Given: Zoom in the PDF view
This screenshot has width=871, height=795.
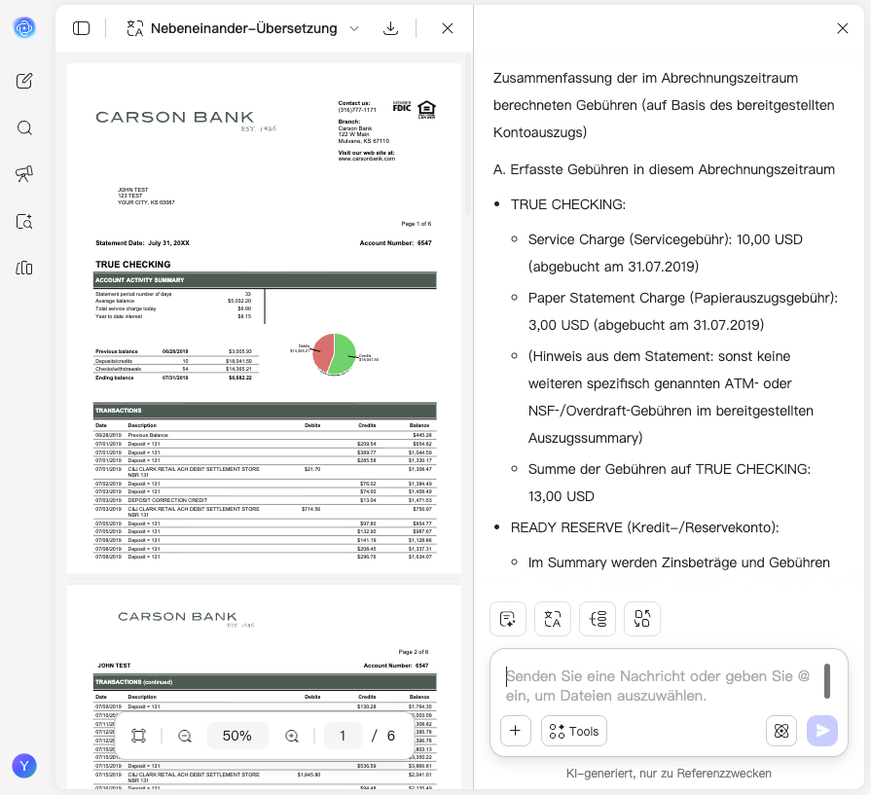Looking at the screenshot, I should pos(292,736).
